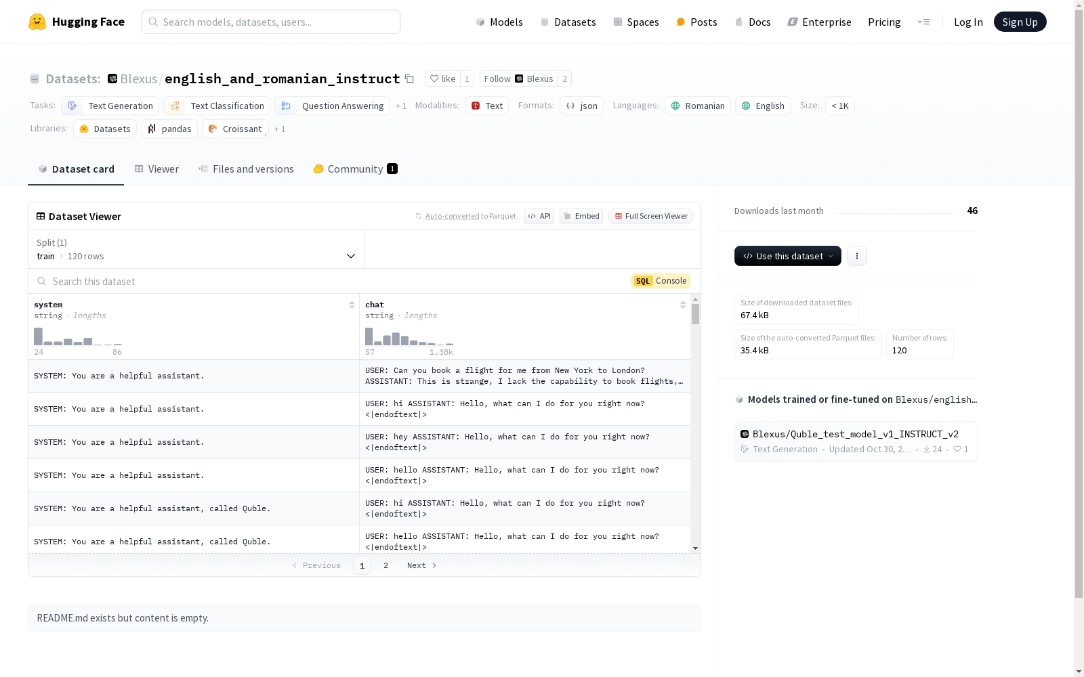Click the magnifier icon in dataset search
Image resolution: width=1084 pixels, height=677 pixels.
(x=42, y=281)
